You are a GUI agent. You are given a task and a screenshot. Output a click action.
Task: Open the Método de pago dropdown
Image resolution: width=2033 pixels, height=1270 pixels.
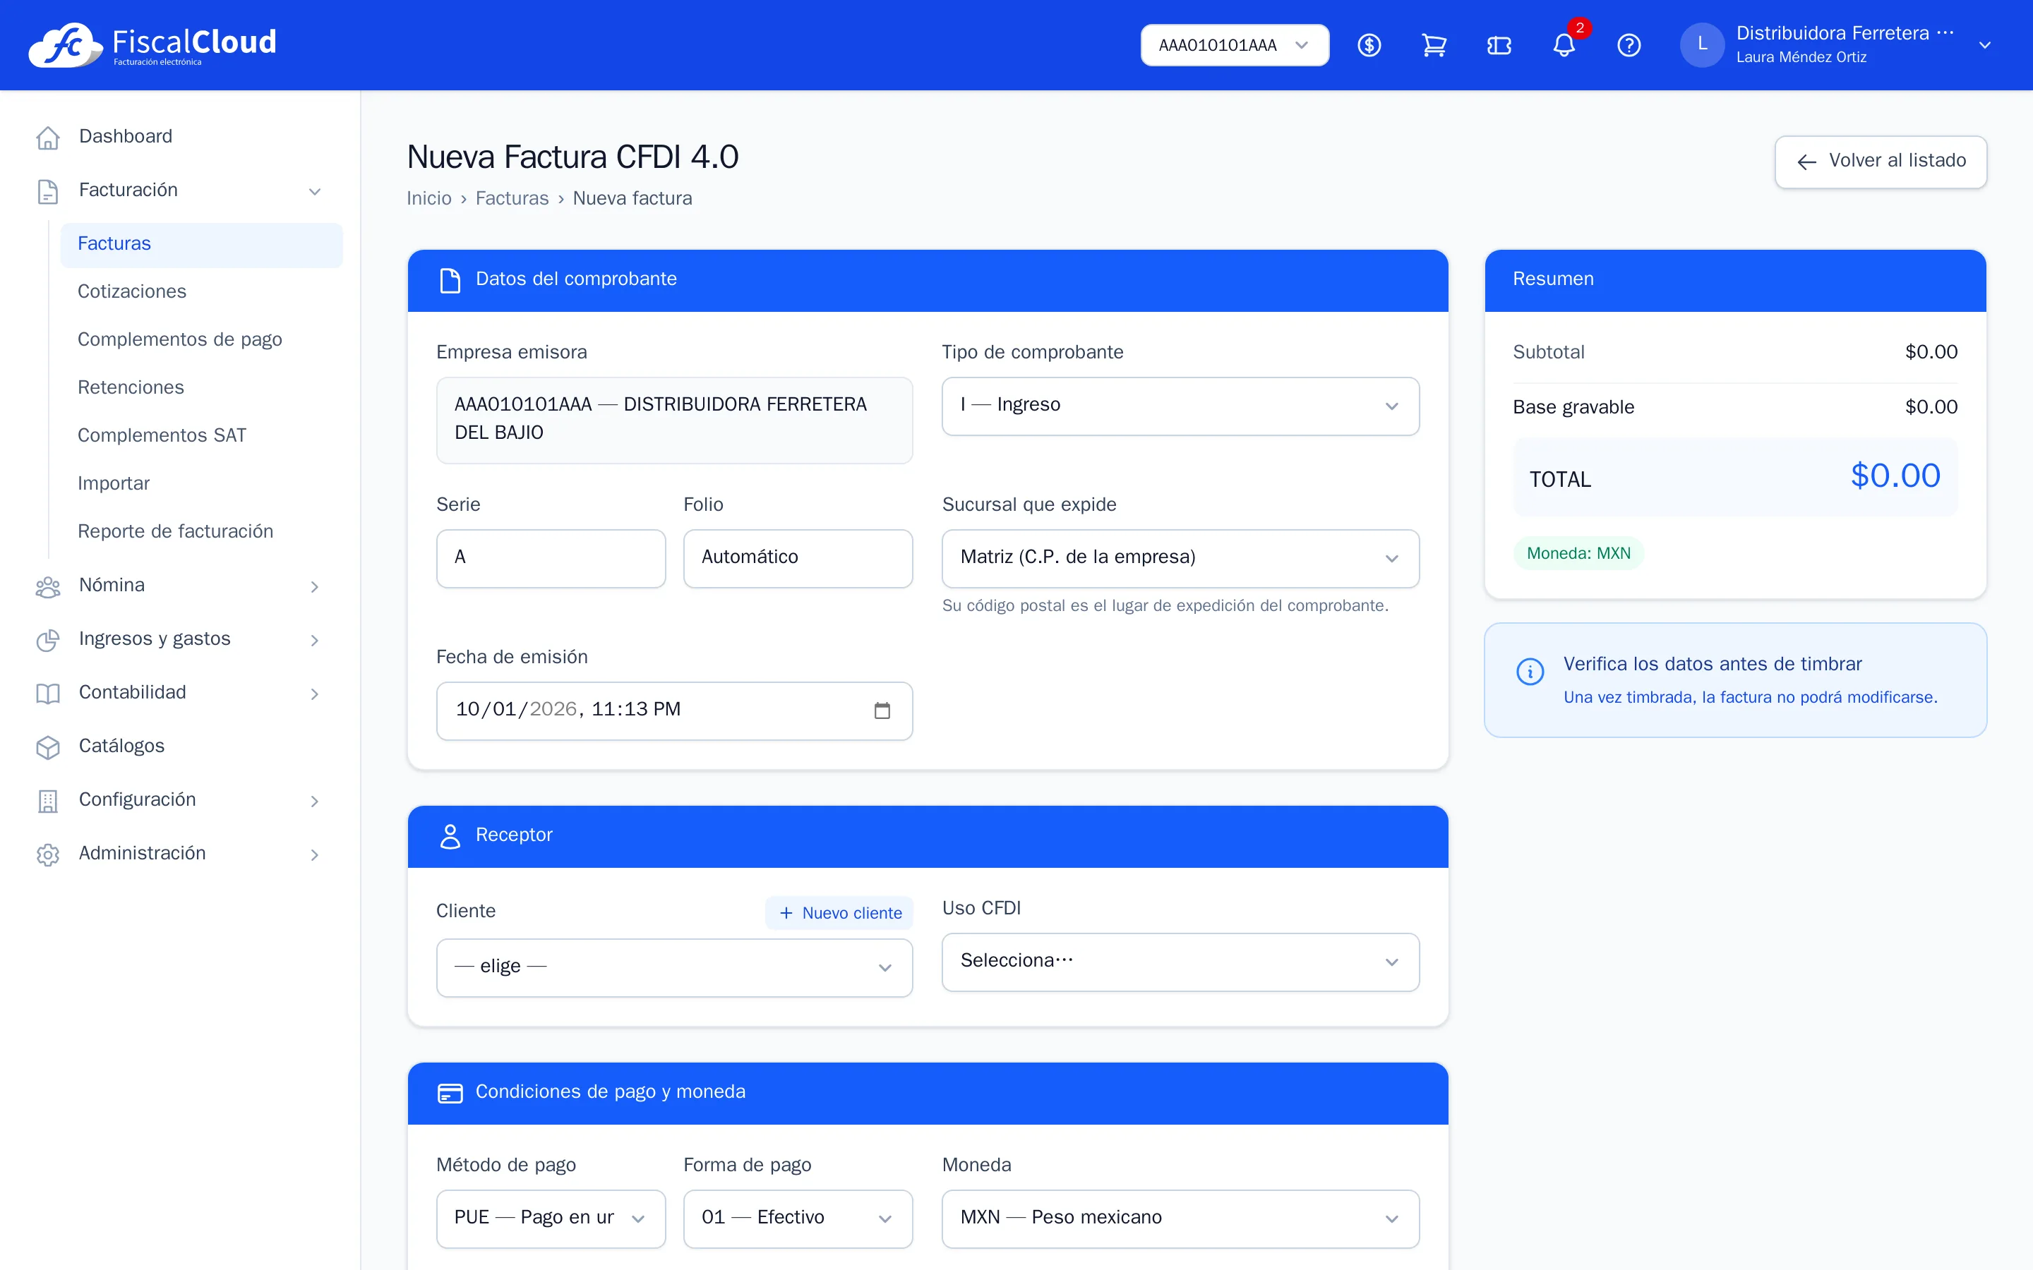(x=551, y=1218)
